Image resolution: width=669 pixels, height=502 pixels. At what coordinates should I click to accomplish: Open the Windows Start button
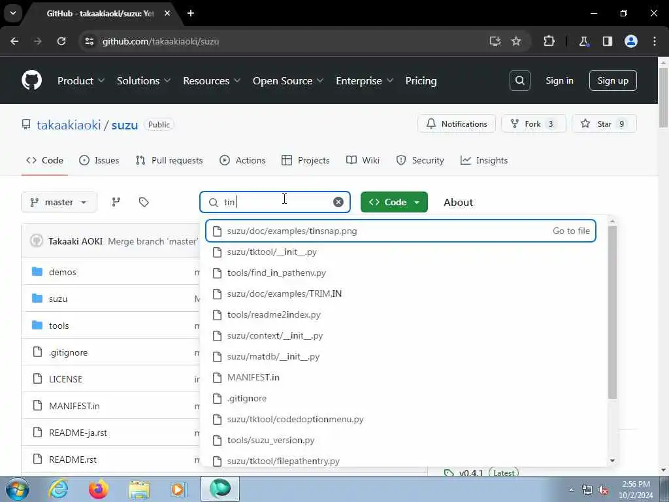[18, 489]
